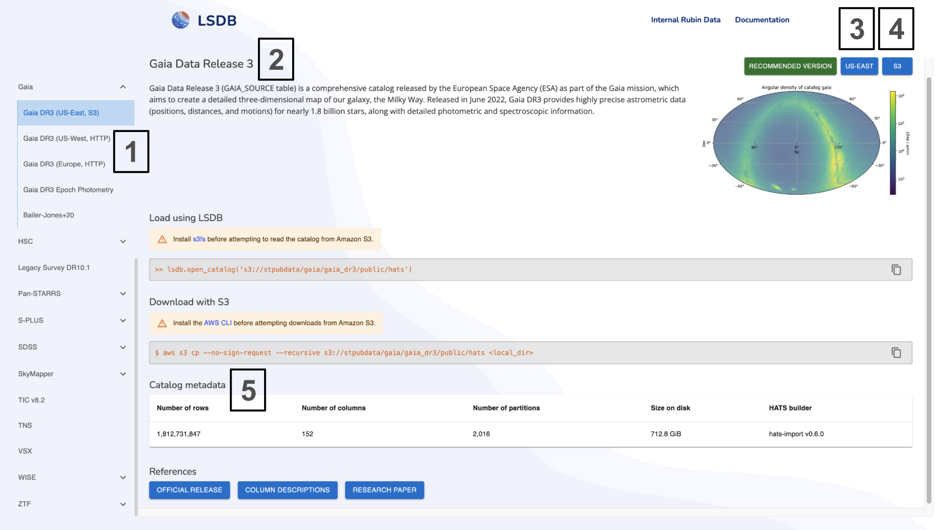This screenshot has height=530, width=944.
Task: Copy the aws s3 cp command
Action: point(896,353)
